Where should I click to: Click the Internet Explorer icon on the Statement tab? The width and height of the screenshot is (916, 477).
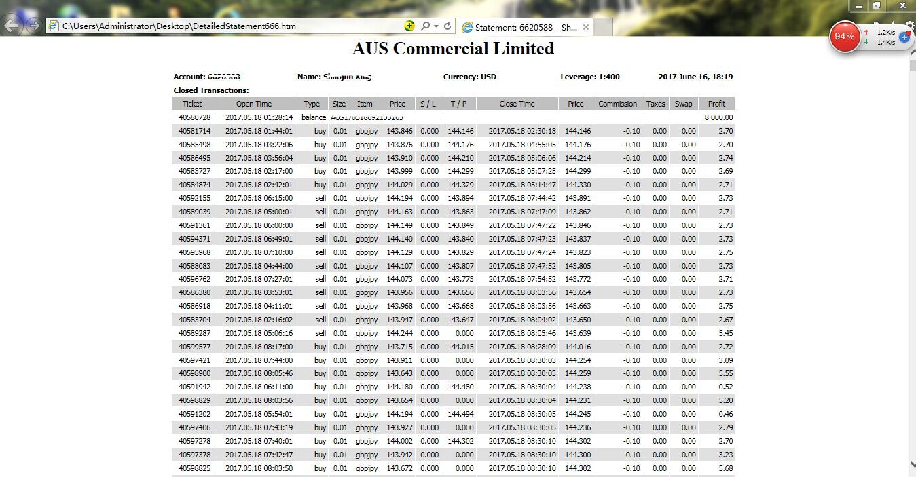[x=467, y=27]
